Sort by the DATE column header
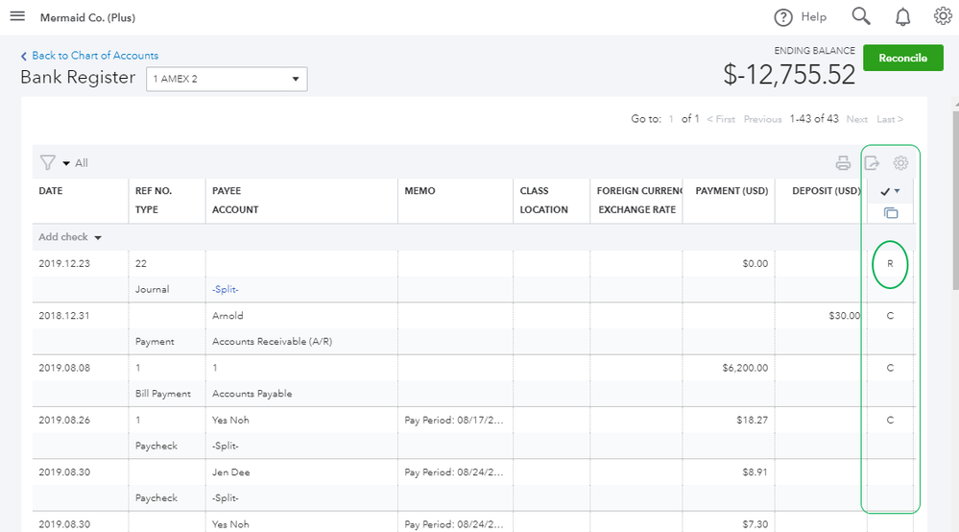The height and width of the screenshot is (532, 959). tap(51, 191)
